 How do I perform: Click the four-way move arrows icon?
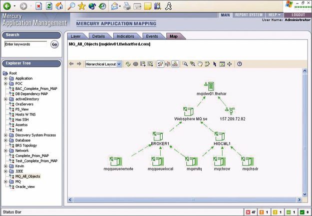(230, 64)
